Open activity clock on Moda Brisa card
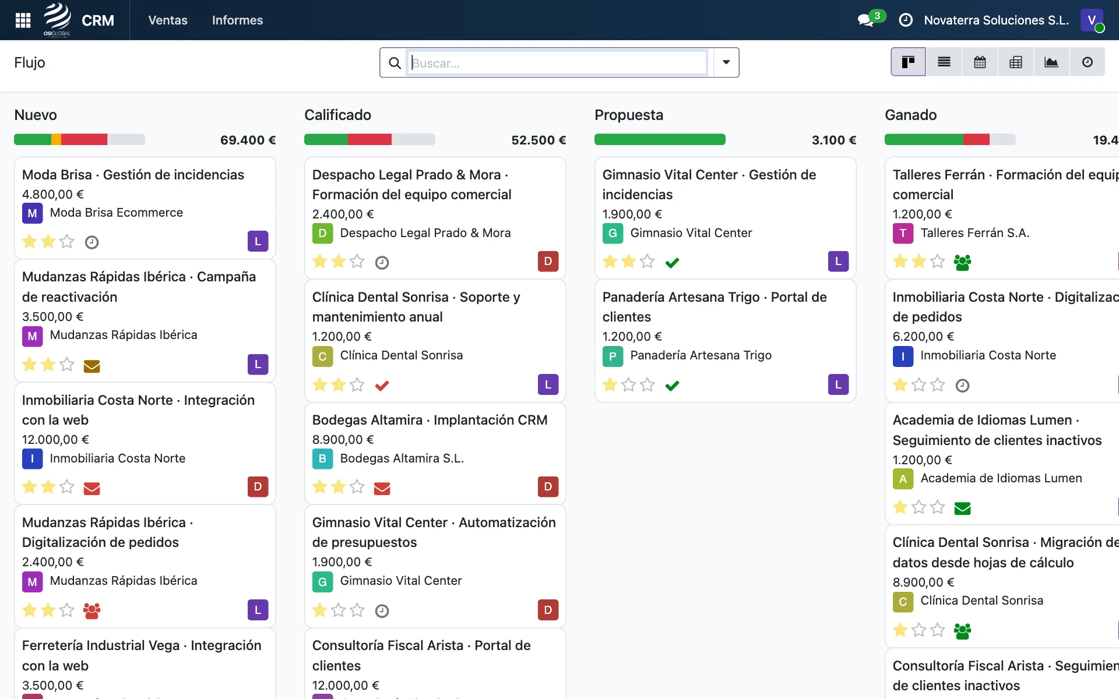Image resolution: width=1119 pixels, height=699 pixels. pyautogui.click(x=92, y=242)
